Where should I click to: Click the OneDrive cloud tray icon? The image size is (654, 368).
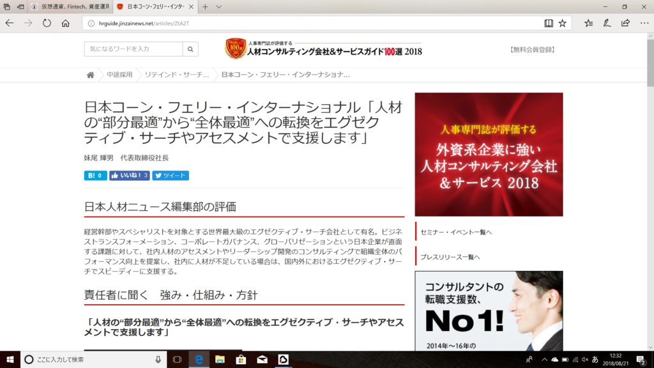point(555,359)
